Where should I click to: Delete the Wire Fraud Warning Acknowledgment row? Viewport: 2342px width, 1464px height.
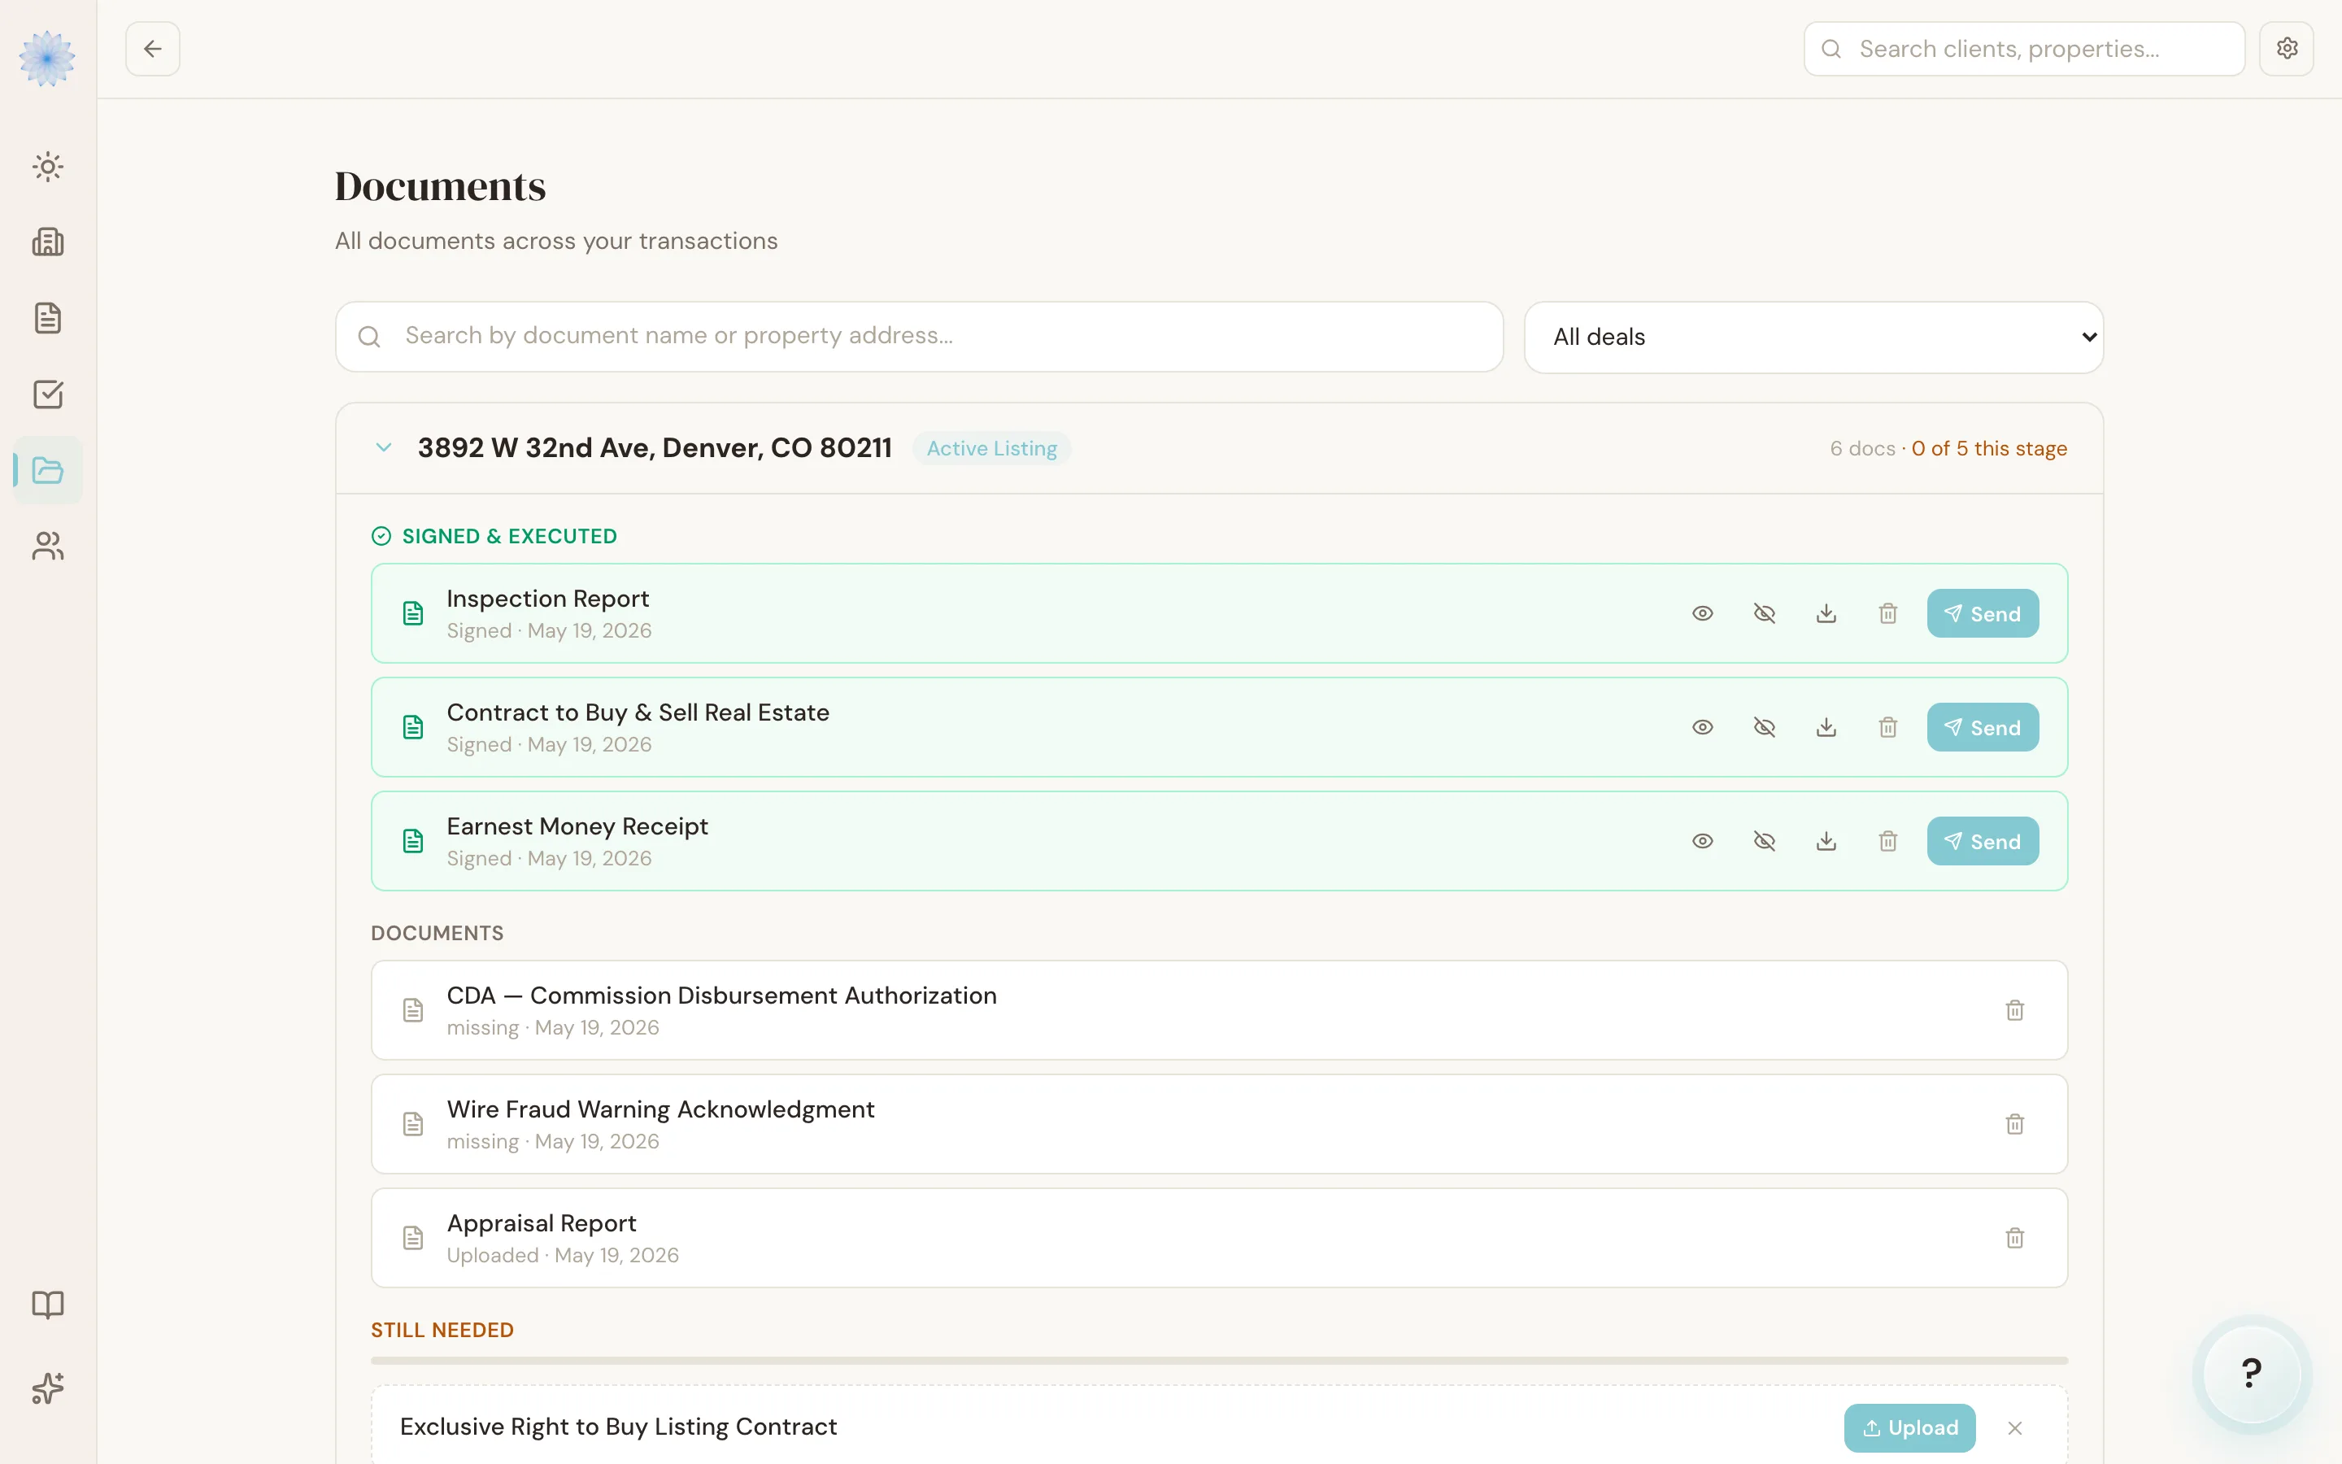click(x=2015, y=1124)
